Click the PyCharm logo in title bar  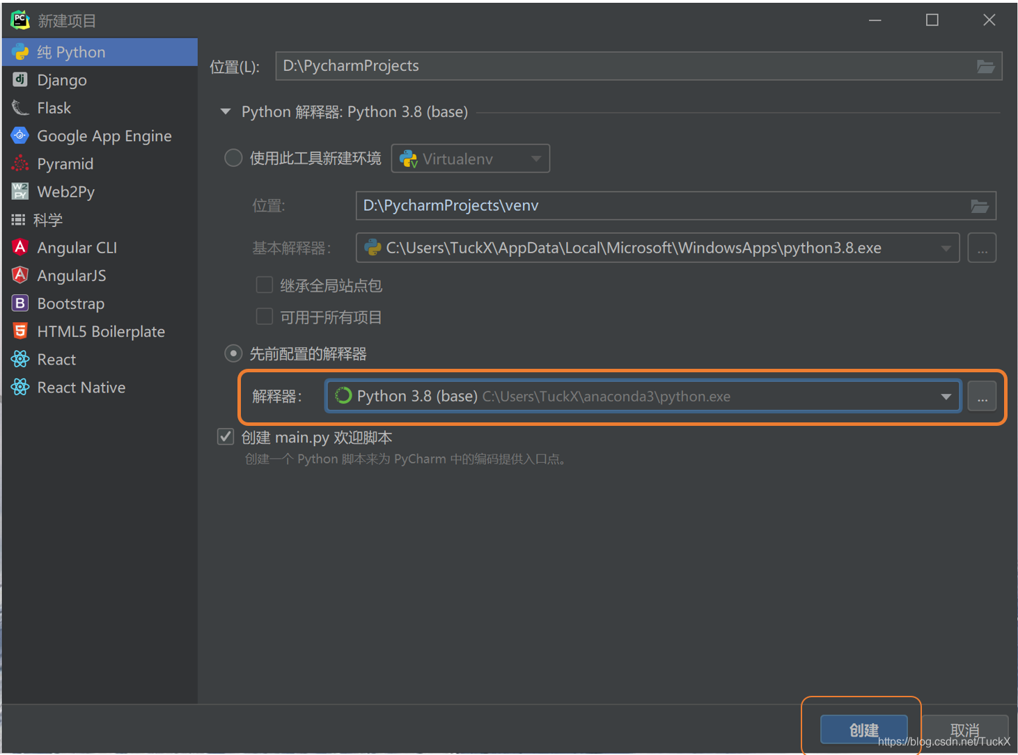[x=20, y=20]
